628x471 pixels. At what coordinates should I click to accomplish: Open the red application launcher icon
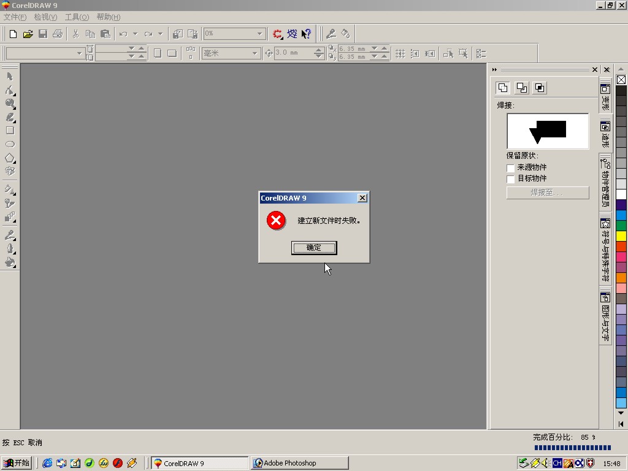pos(277,34)
